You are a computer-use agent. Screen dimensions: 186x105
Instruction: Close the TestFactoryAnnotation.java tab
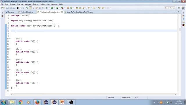(x=62, y=12)
